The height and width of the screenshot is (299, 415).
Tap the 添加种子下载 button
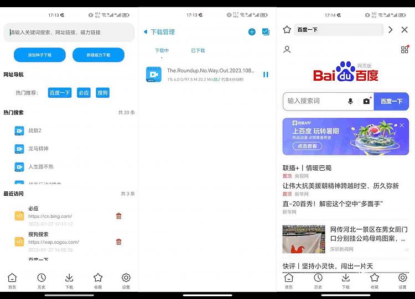click(x=40, y=55)
